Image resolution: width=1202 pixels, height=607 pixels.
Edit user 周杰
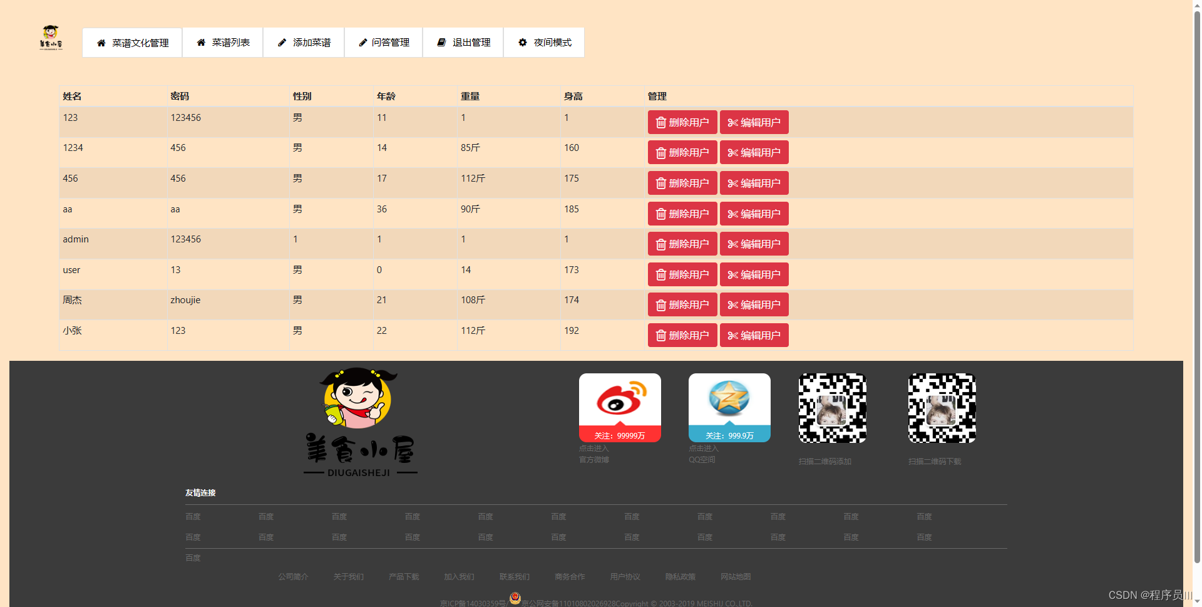[x=754, y=304]
